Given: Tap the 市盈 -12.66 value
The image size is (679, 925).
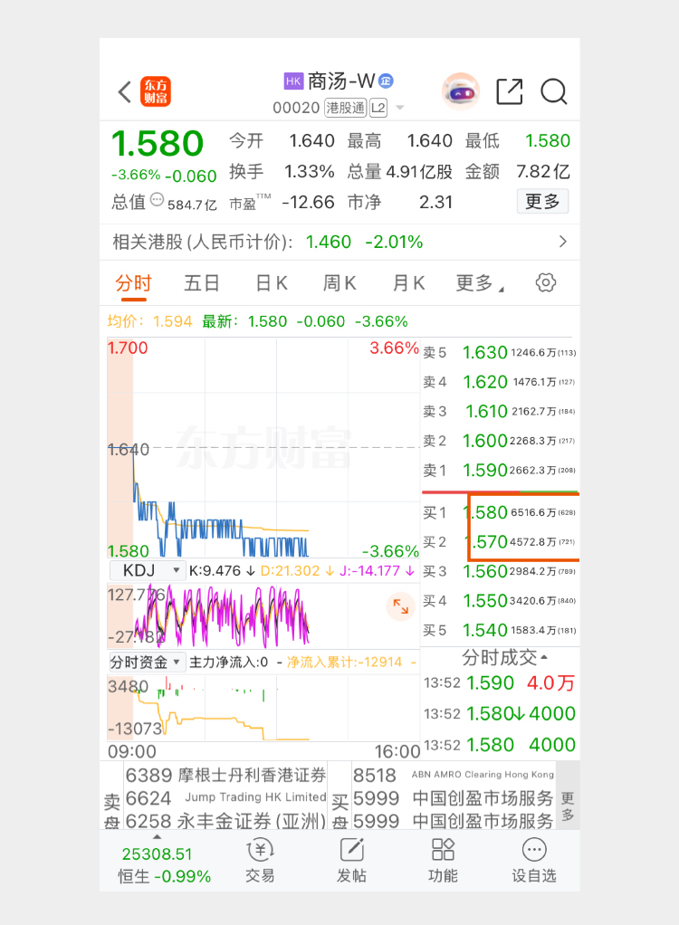Looking at the screenshot, I should click(309, 203).
